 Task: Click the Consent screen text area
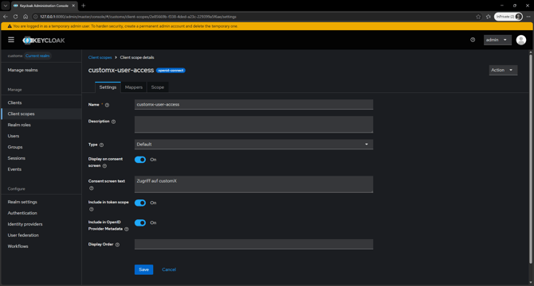click(x=253, y=184)
